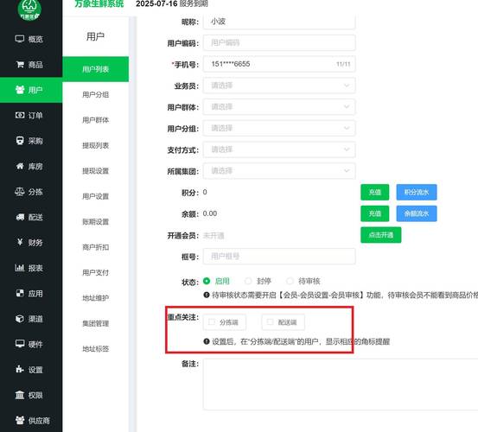Click the 点击开通 member button
The image size is (478, 432).
coord(380,235)
